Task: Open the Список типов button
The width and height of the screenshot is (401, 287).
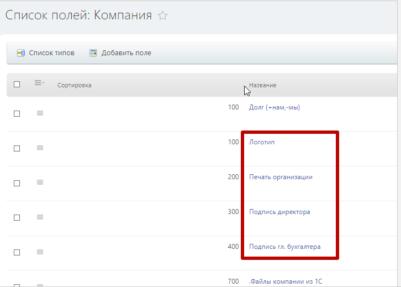Action: 51,53
